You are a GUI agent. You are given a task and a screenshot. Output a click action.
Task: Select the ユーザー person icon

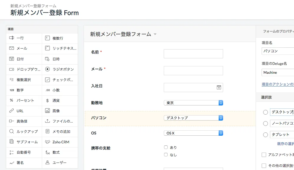pos(47,163)
